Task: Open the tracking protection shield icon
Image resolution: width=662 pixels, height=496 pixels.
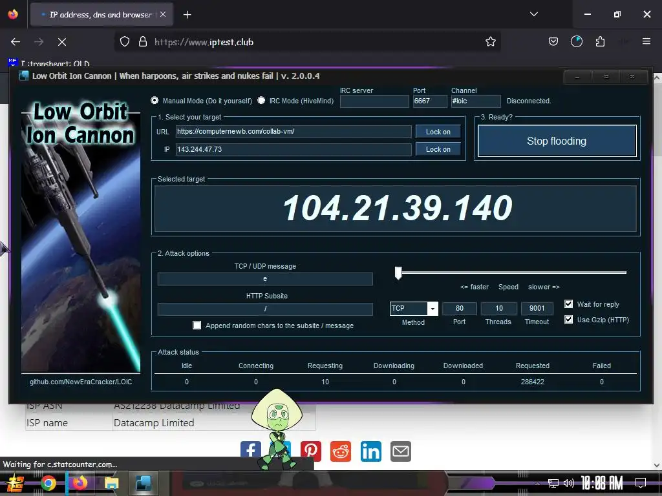Action: tap(125, 42)
